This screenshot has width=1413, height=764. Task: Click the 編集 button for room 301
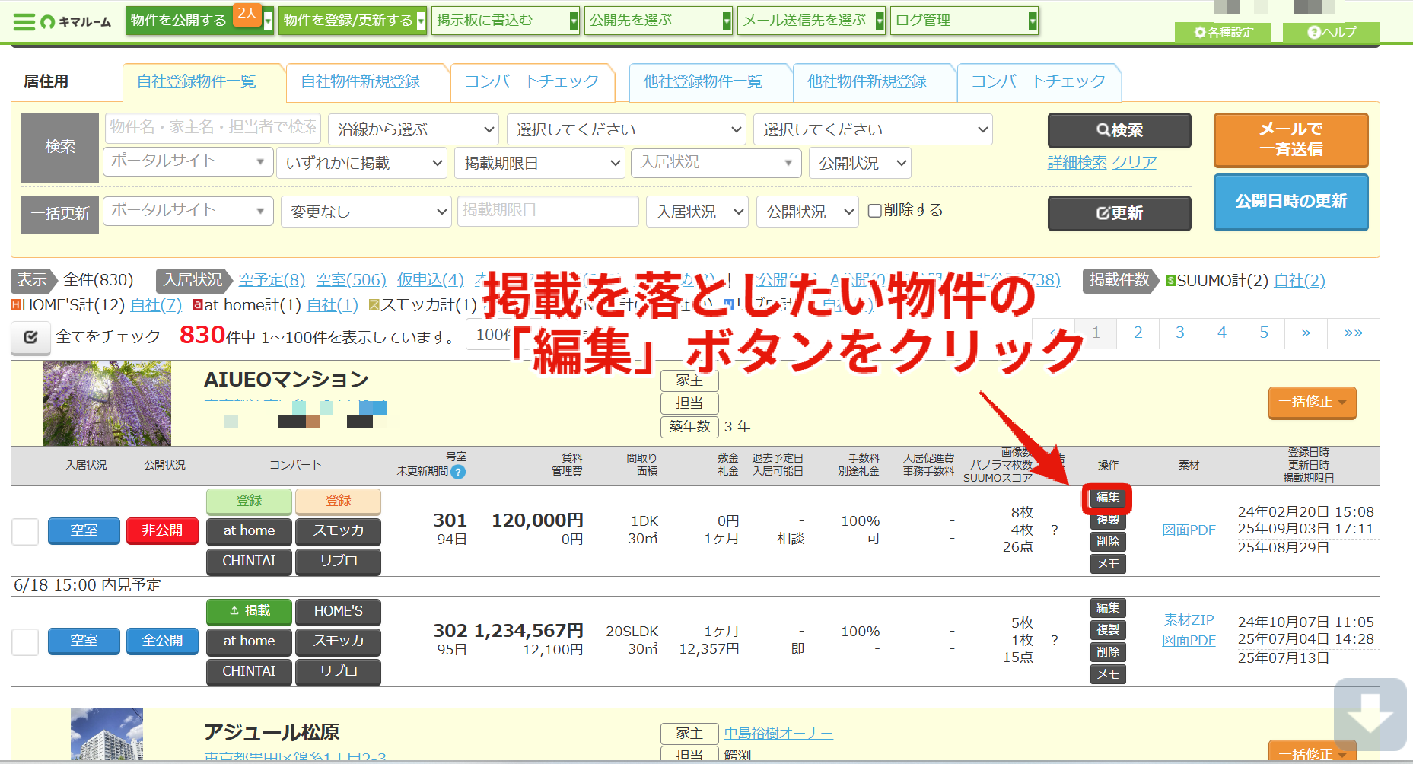click(1108, 498)
